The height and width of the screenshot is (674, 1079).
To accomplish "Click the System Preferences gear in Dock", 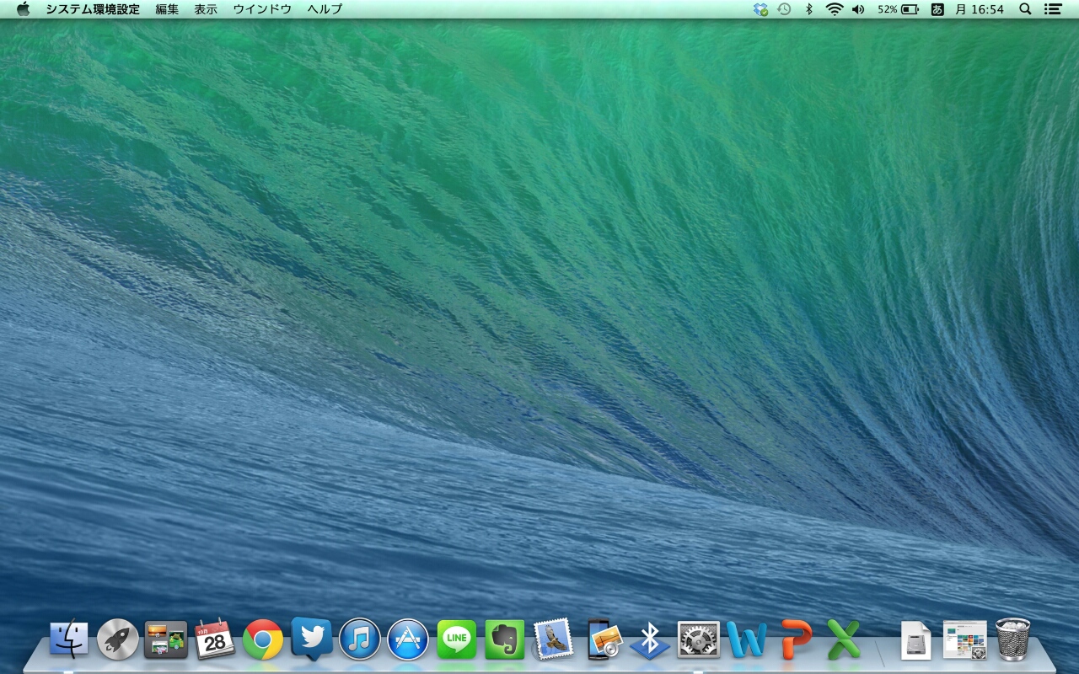I will 699,640.
